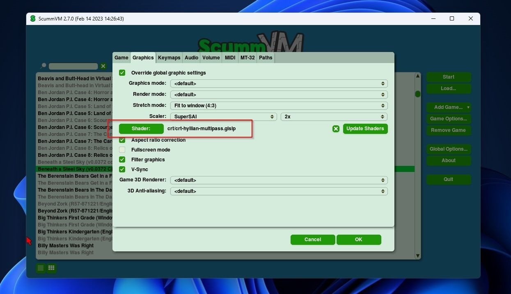Click the search magnifier icon
Viewport: 511px width, 294px height.
click(x=43, y=66)
